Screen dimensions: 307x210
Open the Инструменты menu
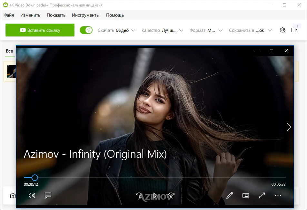click(x=85, y=15)
